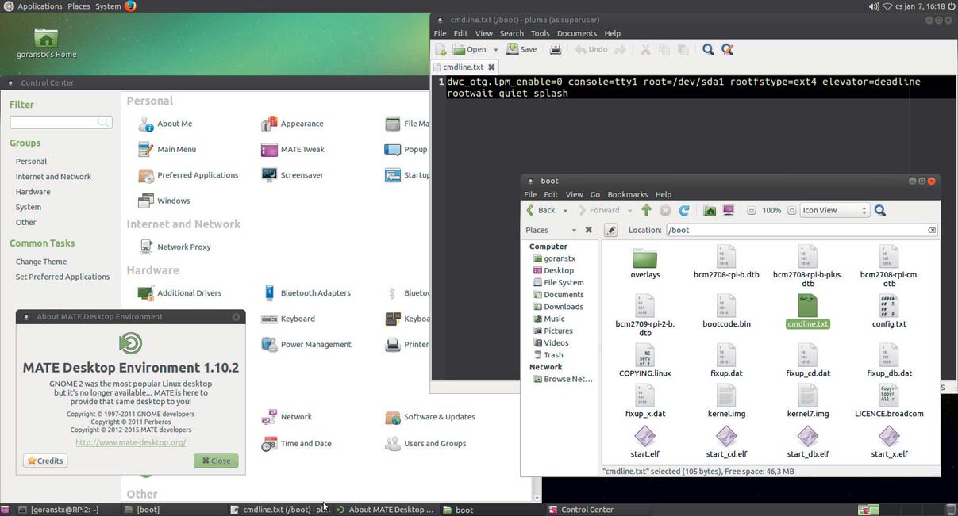Viewport: 958px width, 516px height.
Task: Select the start.elf file
Action: (645, 441)
